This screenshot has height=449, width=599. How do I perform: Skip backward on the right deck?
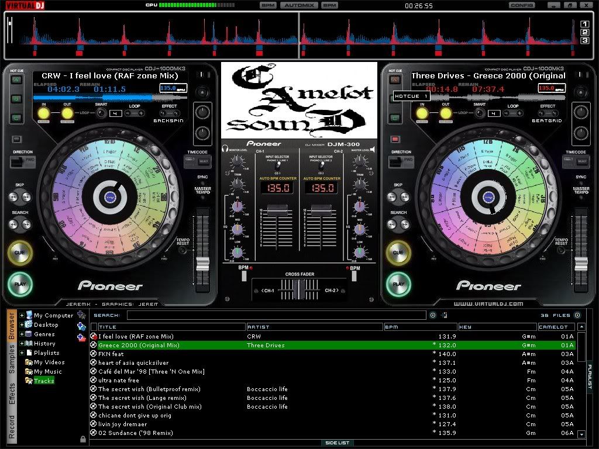[392, 197]
